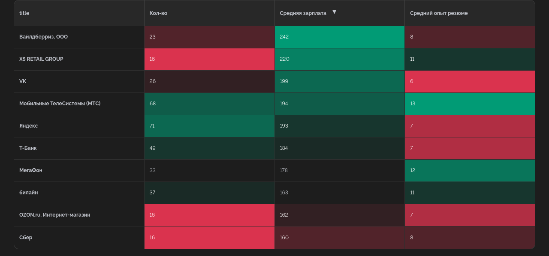Click the билайн company cell
Screen dimensions: 549x256
28,193
